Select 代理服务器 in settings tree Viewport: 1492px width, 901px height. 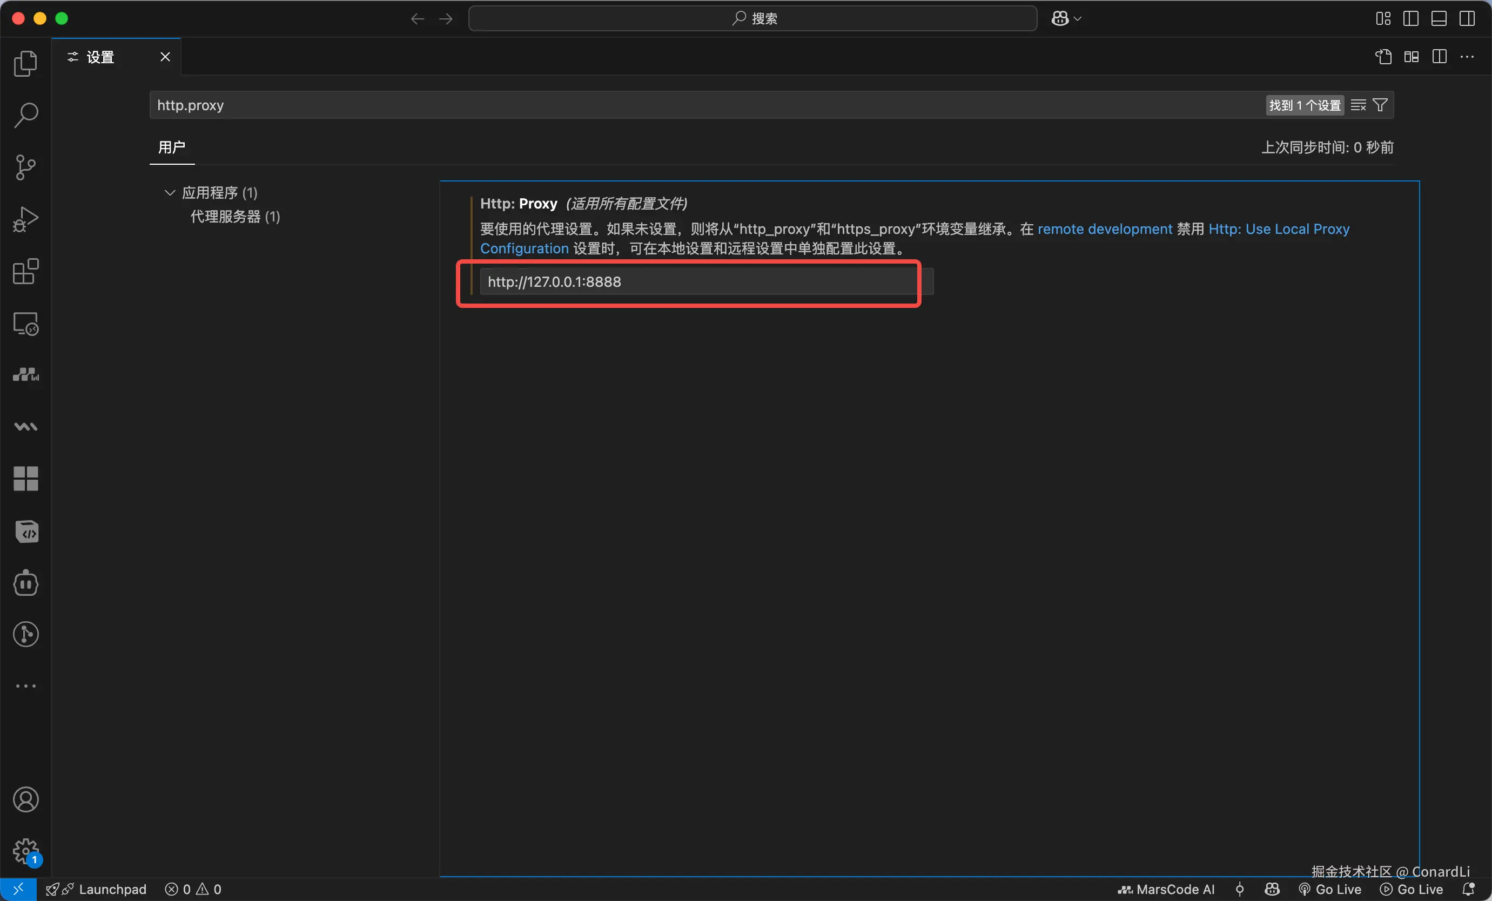pyautogui.click(x=235, y=217)
